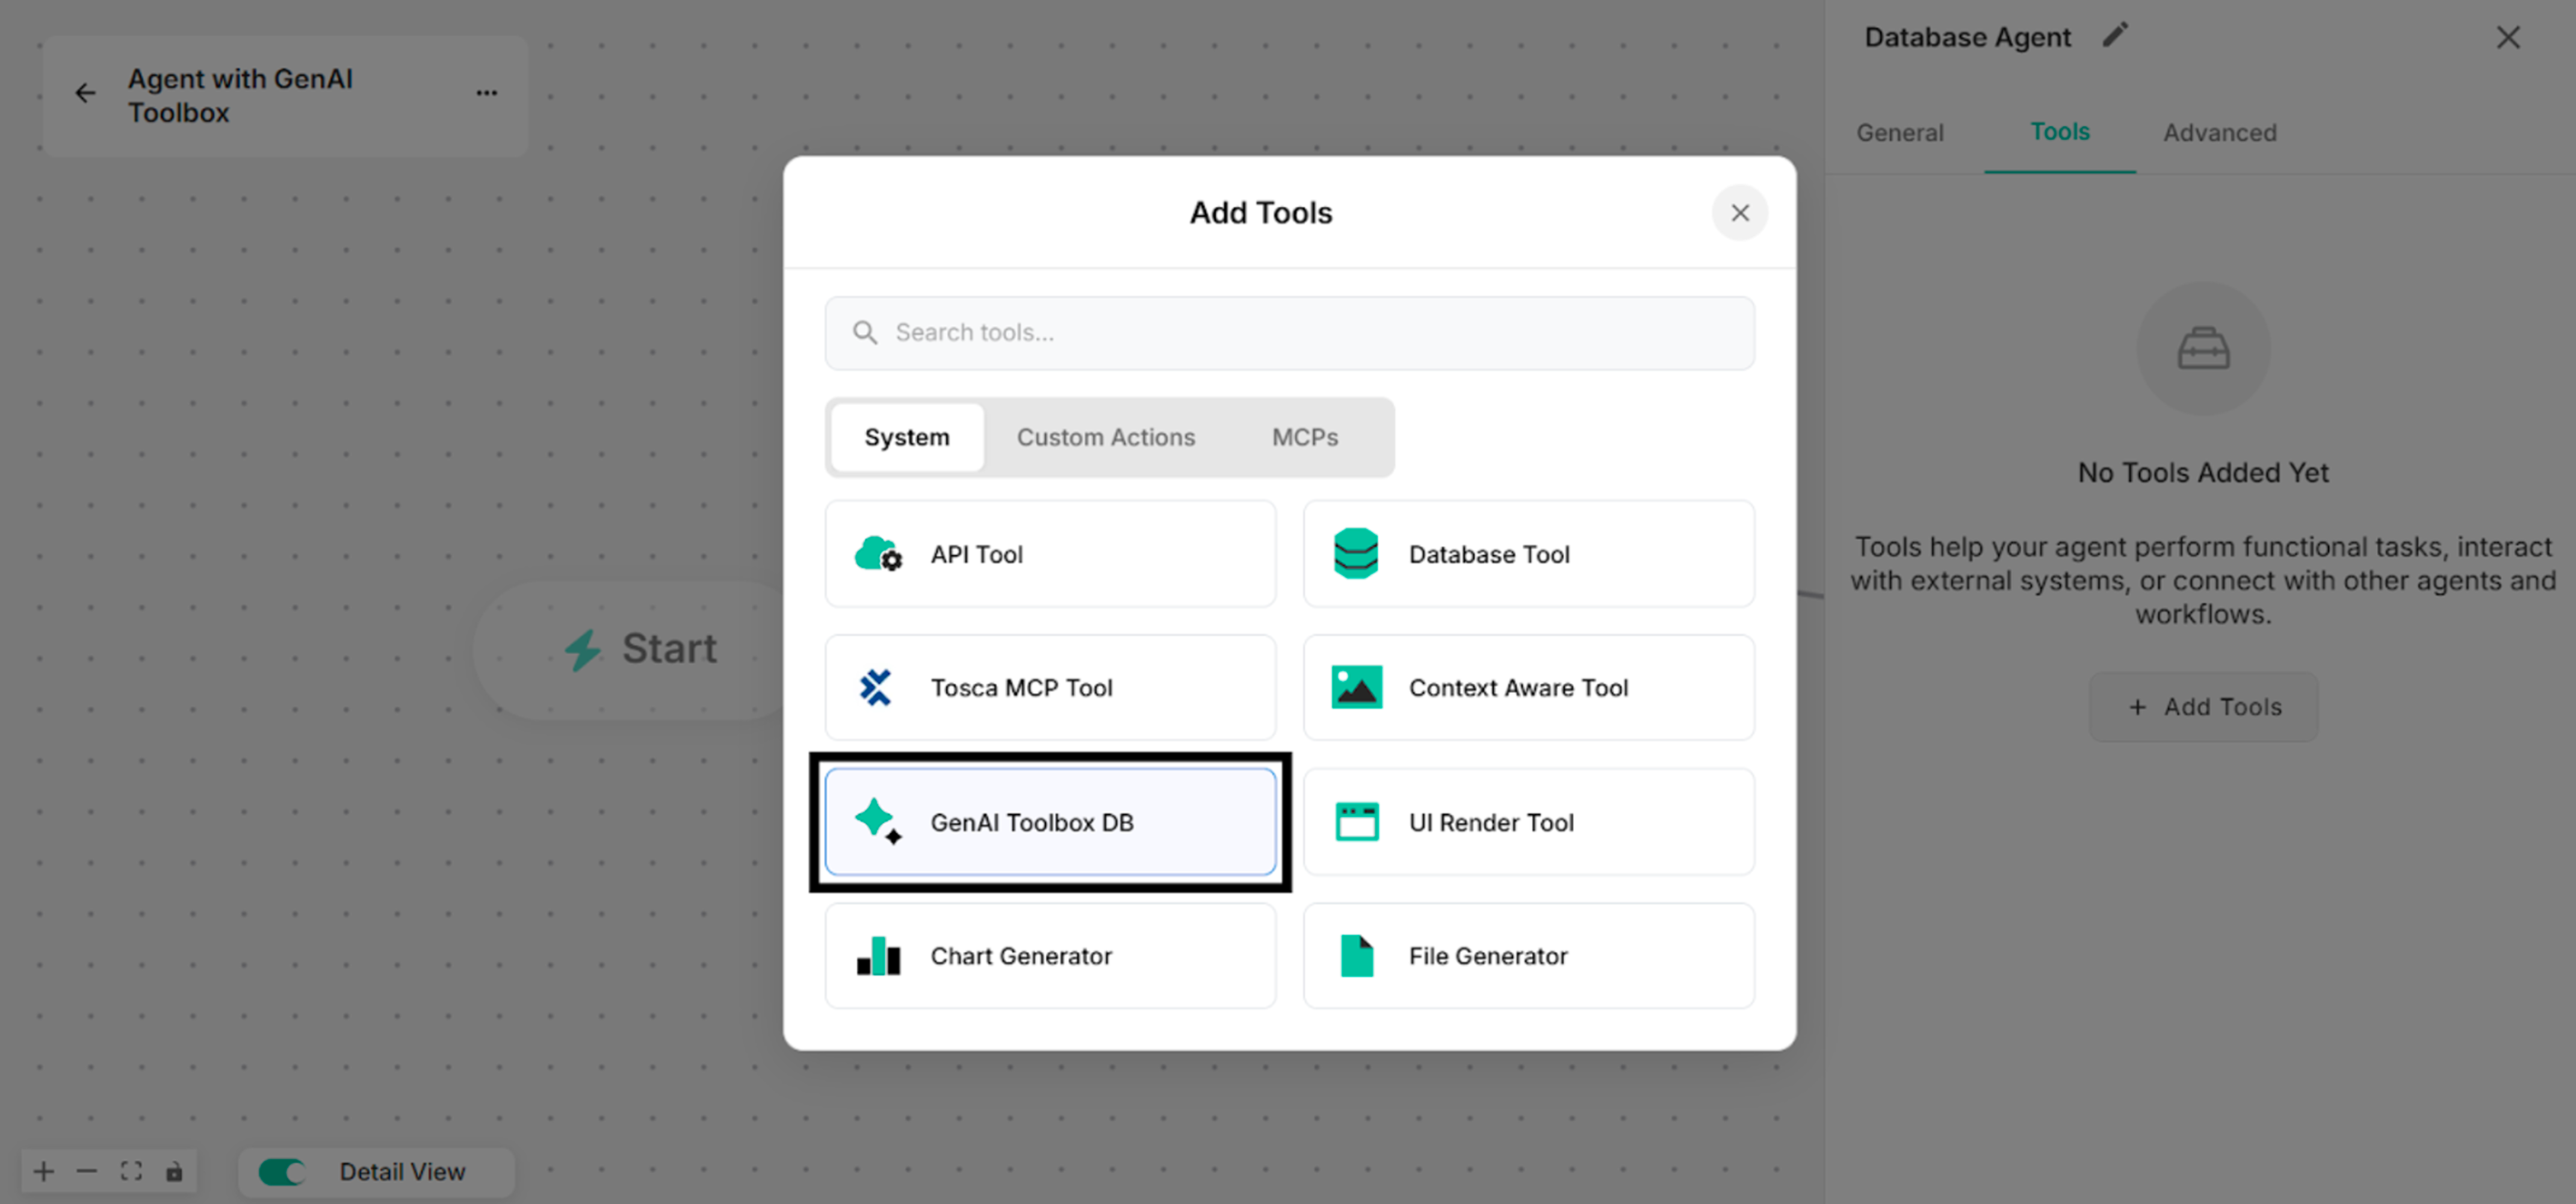Click the Tosca MCP Tool logo icon
Image resolution: width=2576 pixels, height=1204 pixels.
pos(875,688)
